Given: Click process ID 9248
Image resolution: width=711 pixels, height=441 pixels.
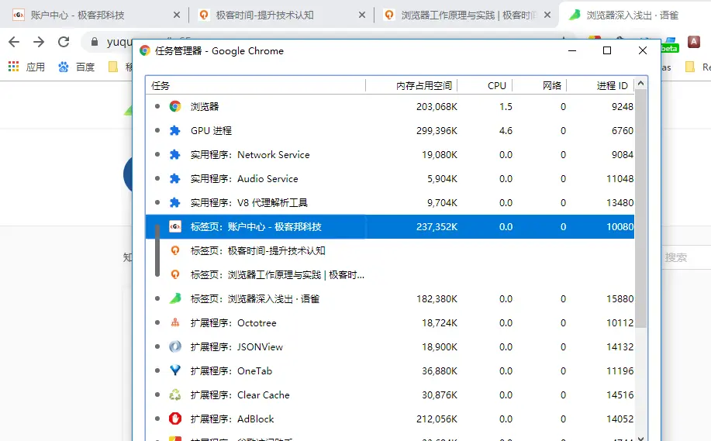Looking at the screenshot, I should [622, 106].
